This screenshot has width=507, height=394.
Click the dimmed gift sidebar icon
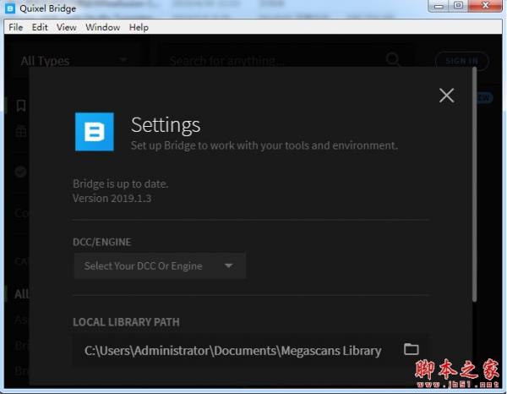[21, 131]
